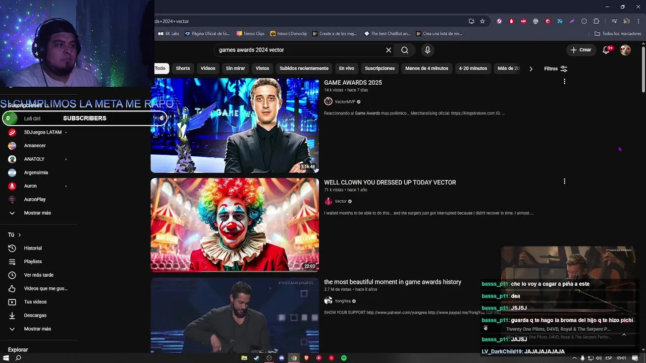Expand Mostrar más below Descargas
Viewport: 646px width, 363px height.
coord(38,329)
